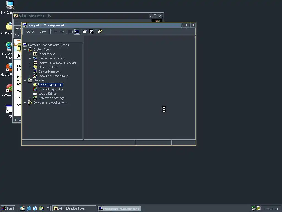Image resolution: width=282 pixels, height=212 pixels.
Task: Click the taskbar clock showing 12:01 AM
Action: [271, 209]
